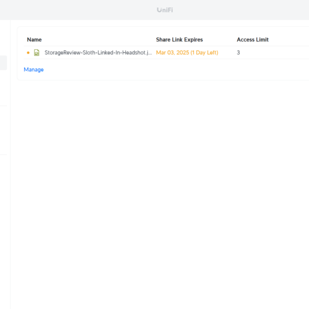Click sidebar area below the lower divider
The height and width of the screenshot is (309, 309).
pos(5,231)
